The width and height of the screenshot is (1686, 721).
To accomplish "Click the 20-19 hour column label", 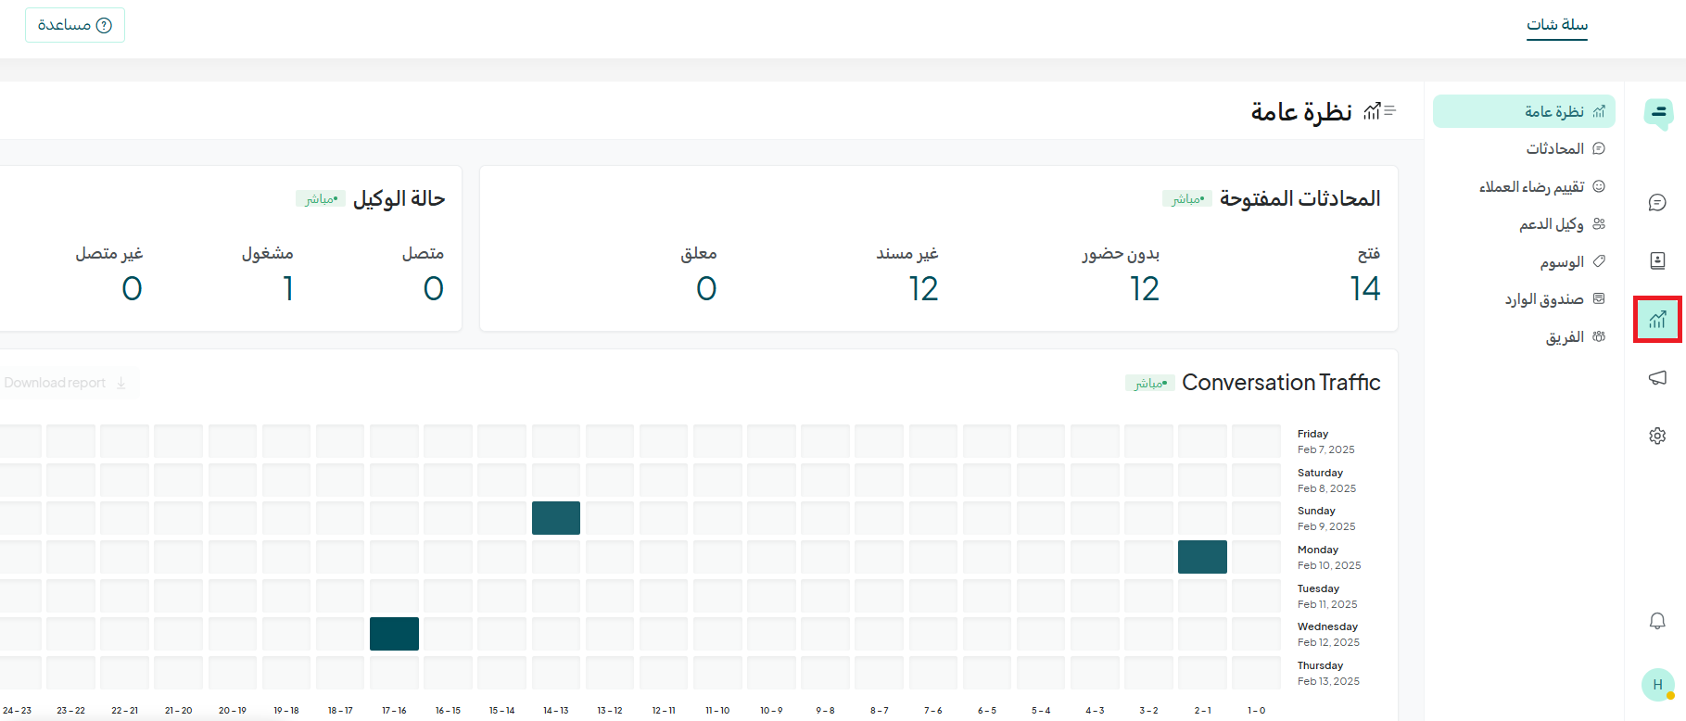I will coord(233,711).
